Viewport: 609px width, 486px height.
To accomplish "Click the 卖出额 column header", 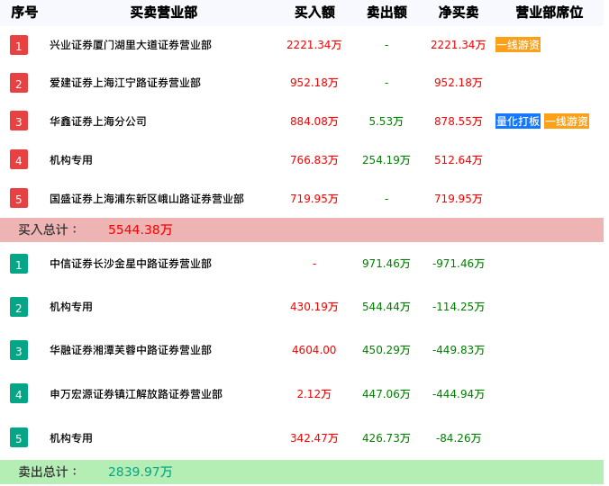I will 386,13.
